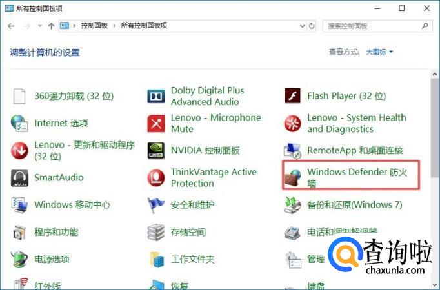Open the 管理 tools gear icon
The width and height of the screenshot is (440, 290).
(x=293, y=260)
